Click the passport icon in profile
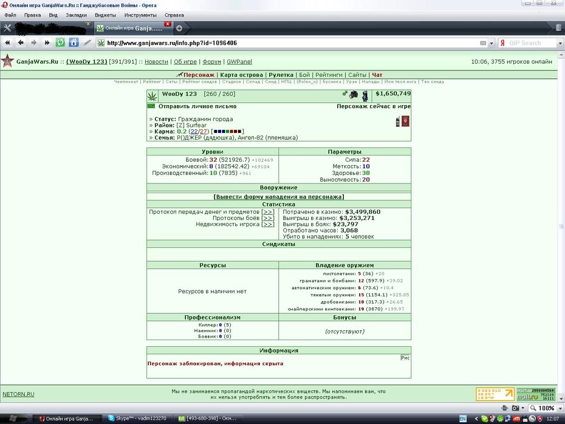565x424 pixels. [405, 121]
